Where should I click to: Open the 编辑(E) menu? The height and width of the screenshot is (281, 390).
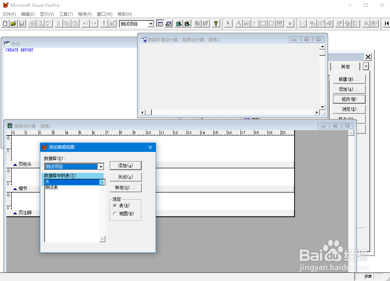pos(28,14)
